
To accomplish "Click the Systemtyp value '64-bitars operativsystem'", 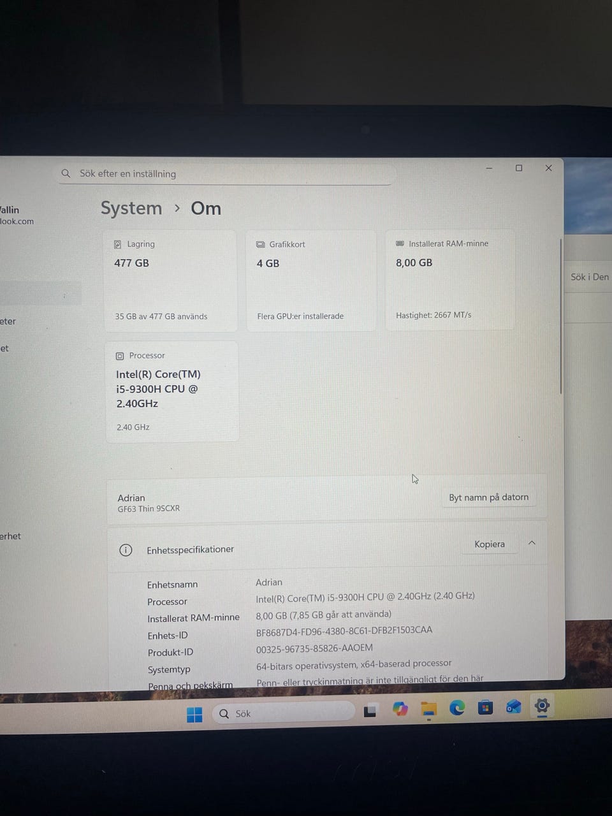I will pos(354,664).
